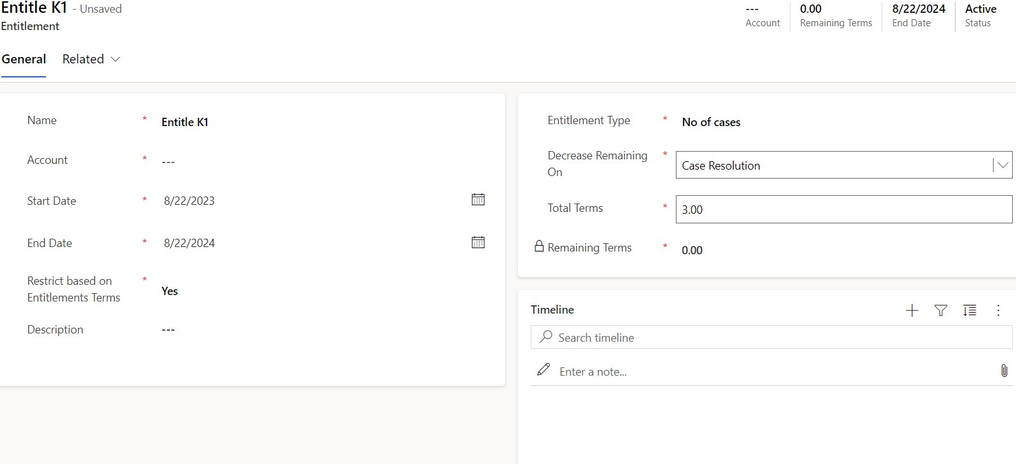The image size is (1016, 464).
Task: Toggle Restrict based on Entitlements Terms Yes
Action: point(169,291)
